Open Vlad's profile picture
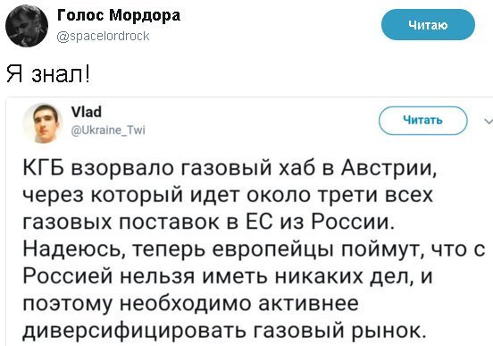The height and width of the screenshot is (346, 493). pos(43,123)
